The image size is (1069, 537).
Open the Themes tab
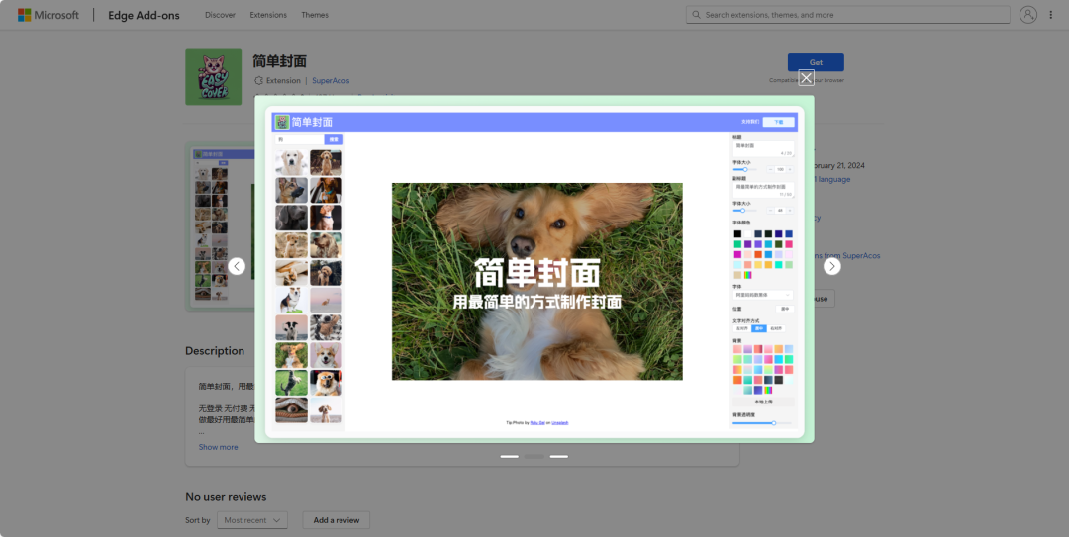coord(315,15)
